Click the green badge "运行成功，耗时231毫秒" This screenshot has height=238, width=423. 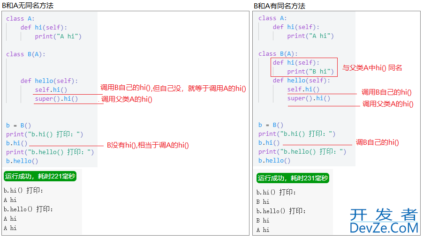point(293,178)
